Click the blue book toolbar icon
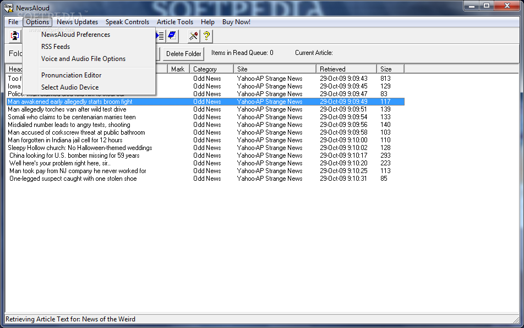This screenshot has height=328, width=524. [172, 36]
